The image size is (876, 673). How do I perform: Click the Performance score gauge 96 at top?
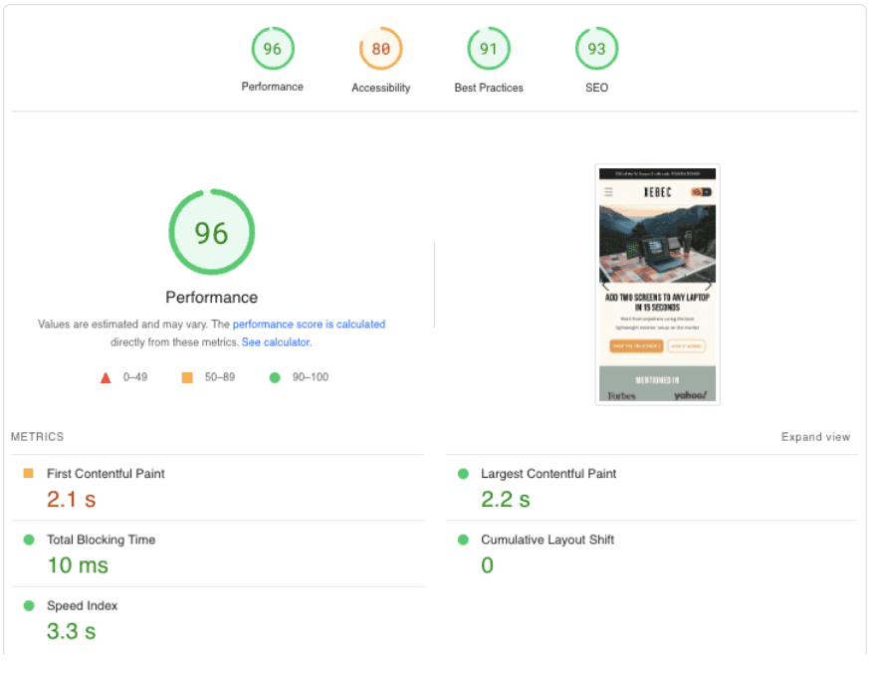pos(272,49)
